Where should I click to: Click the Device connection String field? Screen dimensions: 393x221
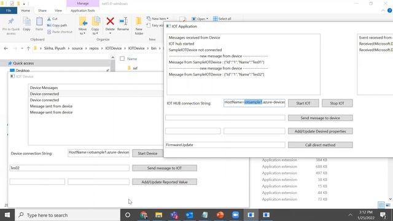tap(98, 153)
